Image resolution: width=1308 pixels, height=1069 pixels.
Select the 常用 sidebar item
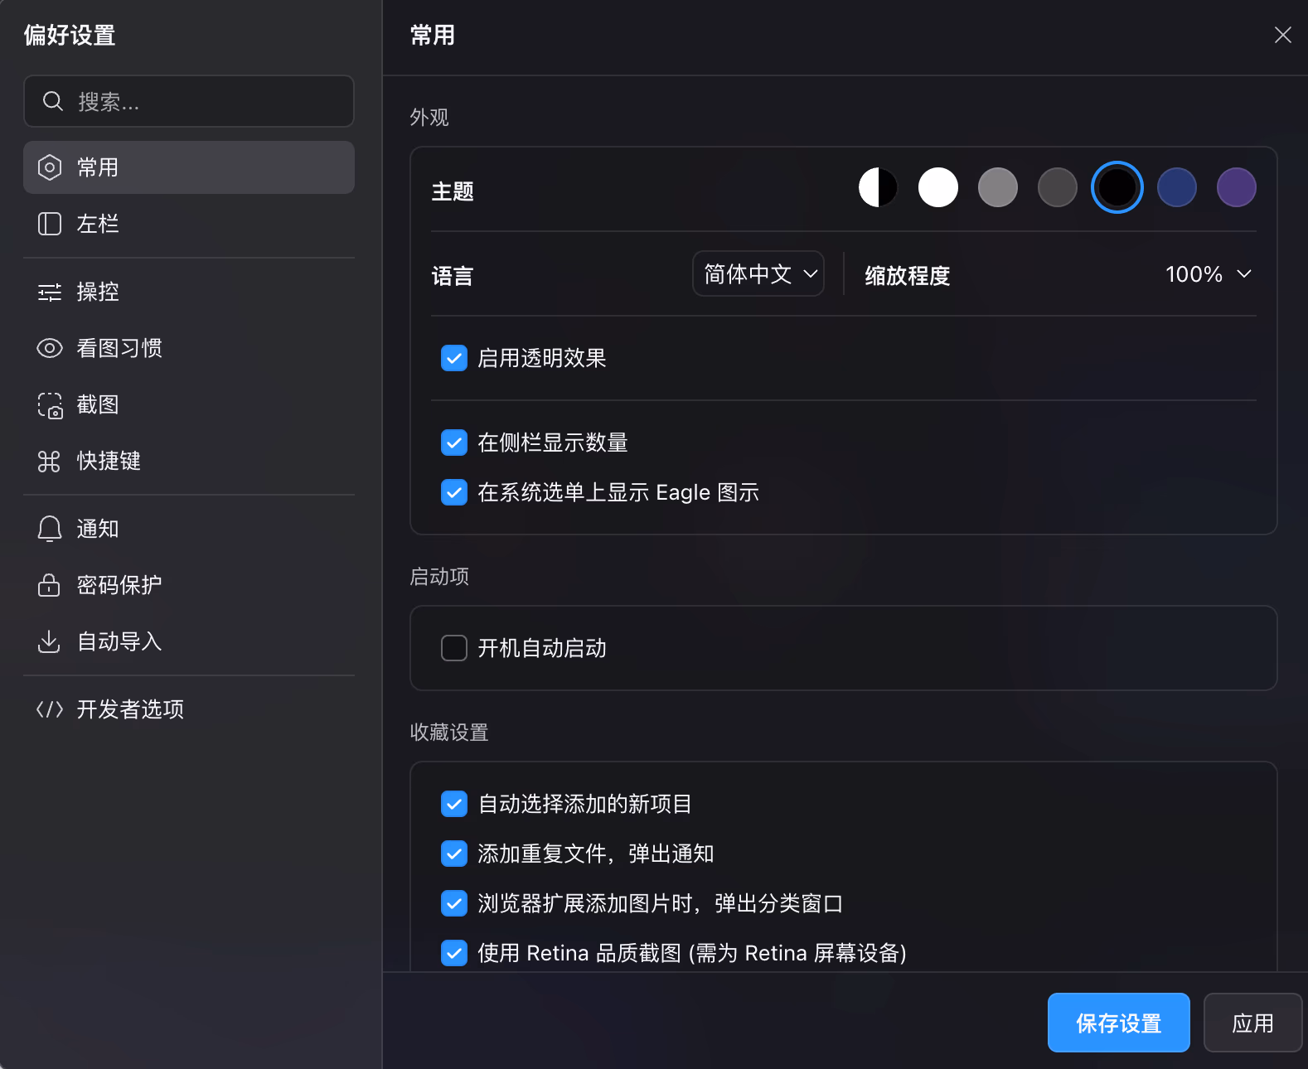point(189,167)
